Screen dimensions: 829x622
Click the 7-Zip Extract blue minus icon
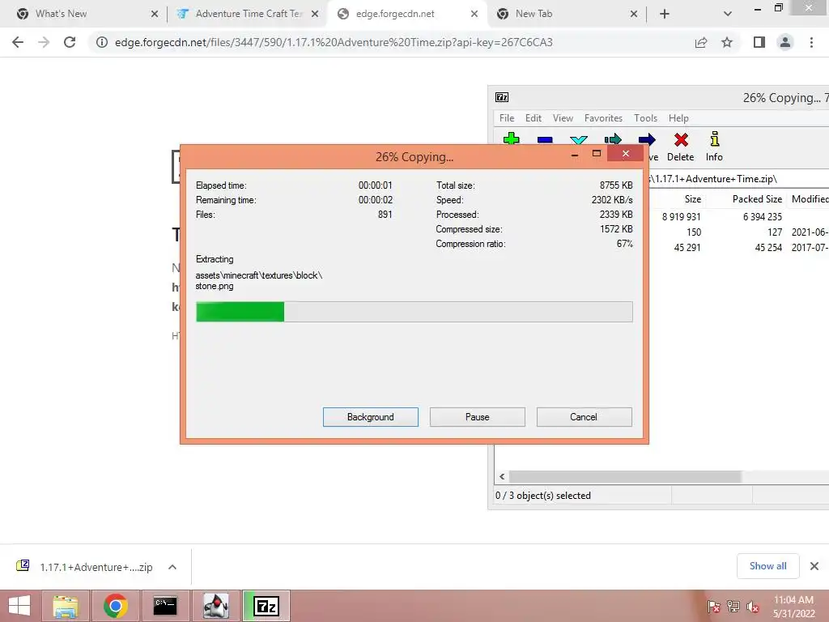(x=545, y=139)
